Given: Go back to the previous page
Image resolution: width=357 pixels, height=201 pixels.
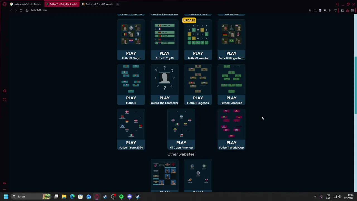Looking at the screenshot, I should point(11,10).
